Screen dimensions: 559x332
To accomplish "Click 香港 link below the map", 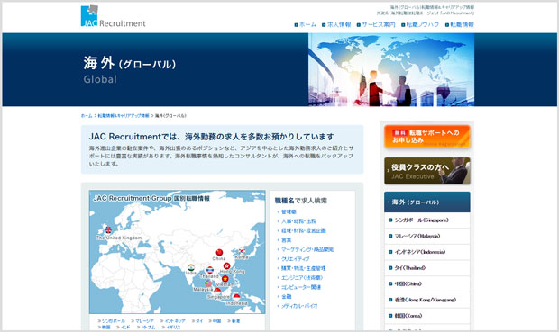I will [x=235, y=321].
